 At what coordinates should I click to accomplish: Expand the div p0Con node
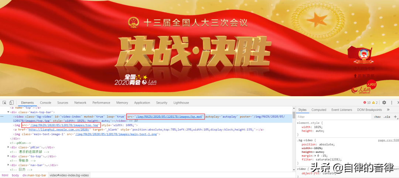(x=8, y=147)
